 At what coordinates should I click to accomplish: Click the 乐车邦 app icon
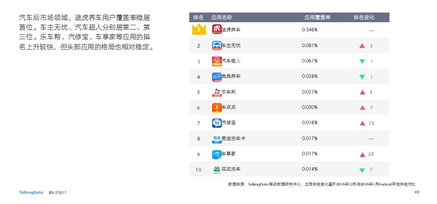[217, 92]
